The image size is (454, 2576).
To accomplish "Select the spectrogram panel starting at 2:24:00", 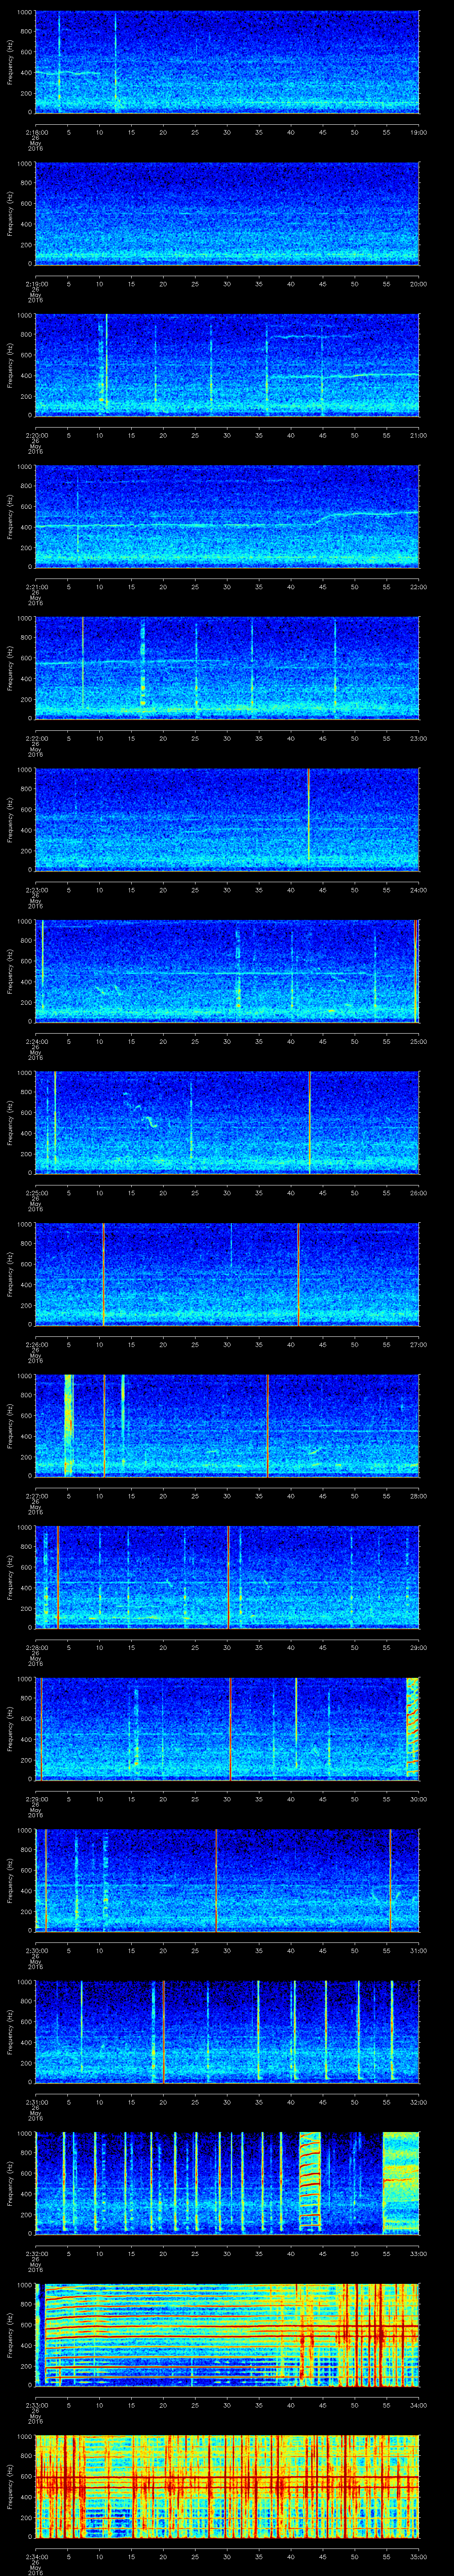I will pos(227,971).
